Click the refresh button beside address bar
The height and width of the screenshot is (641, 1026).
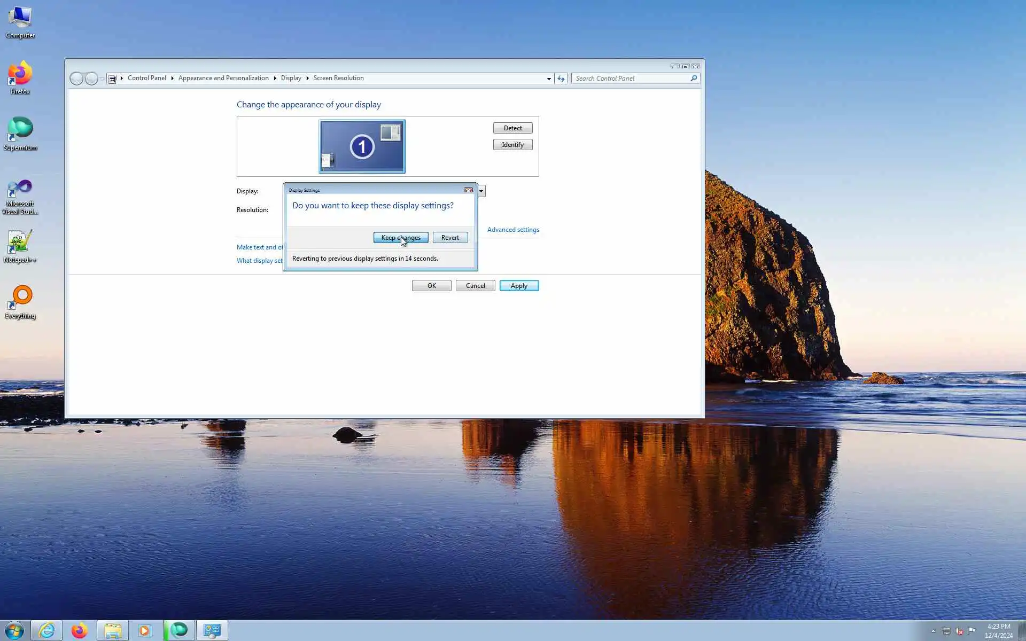pyautogui.click(x=561, y=79)
